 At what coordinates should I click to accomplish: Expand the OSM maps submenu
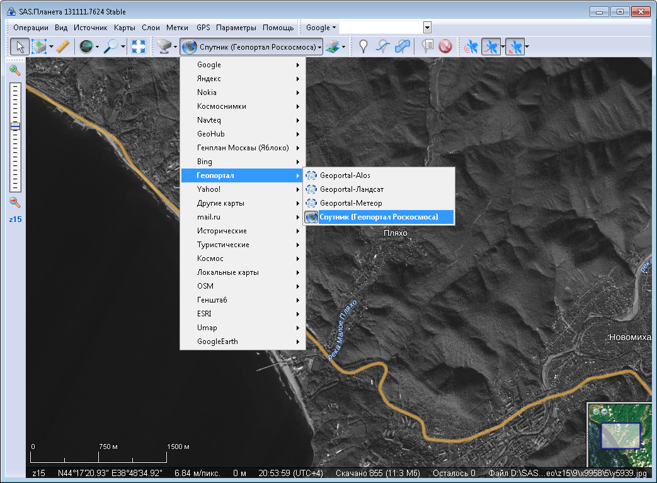(x=243, y=286)
